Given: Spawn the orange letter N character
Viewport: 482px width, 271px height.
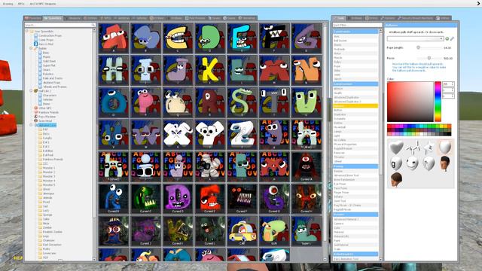Looking at the screenshot, I should pos(307,70).
